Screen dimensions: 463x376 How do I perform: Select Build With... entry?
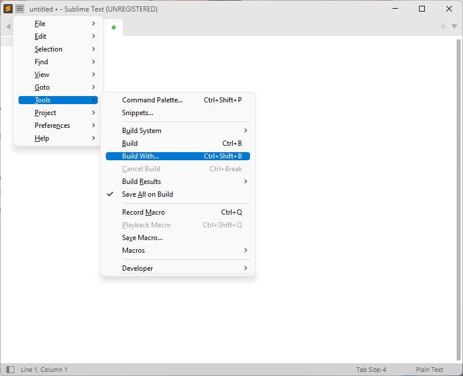[178, 156]
